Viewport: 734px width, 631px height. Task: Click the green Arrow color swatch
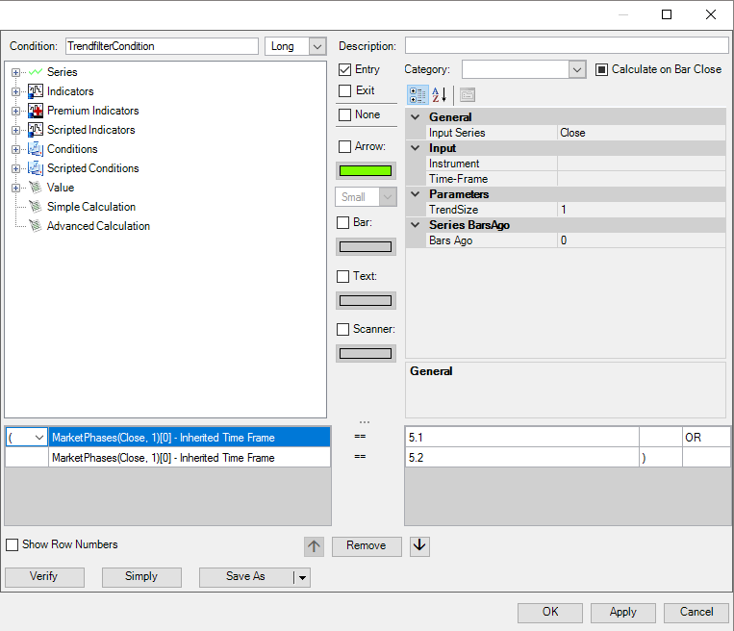(366, 171)
